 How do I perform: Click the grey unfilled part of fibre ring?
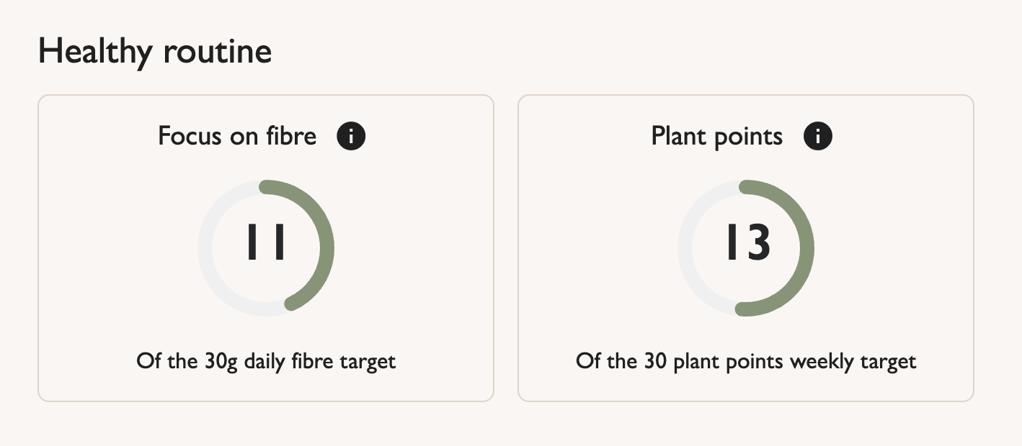pyautogui.click(x=205, y=248)
